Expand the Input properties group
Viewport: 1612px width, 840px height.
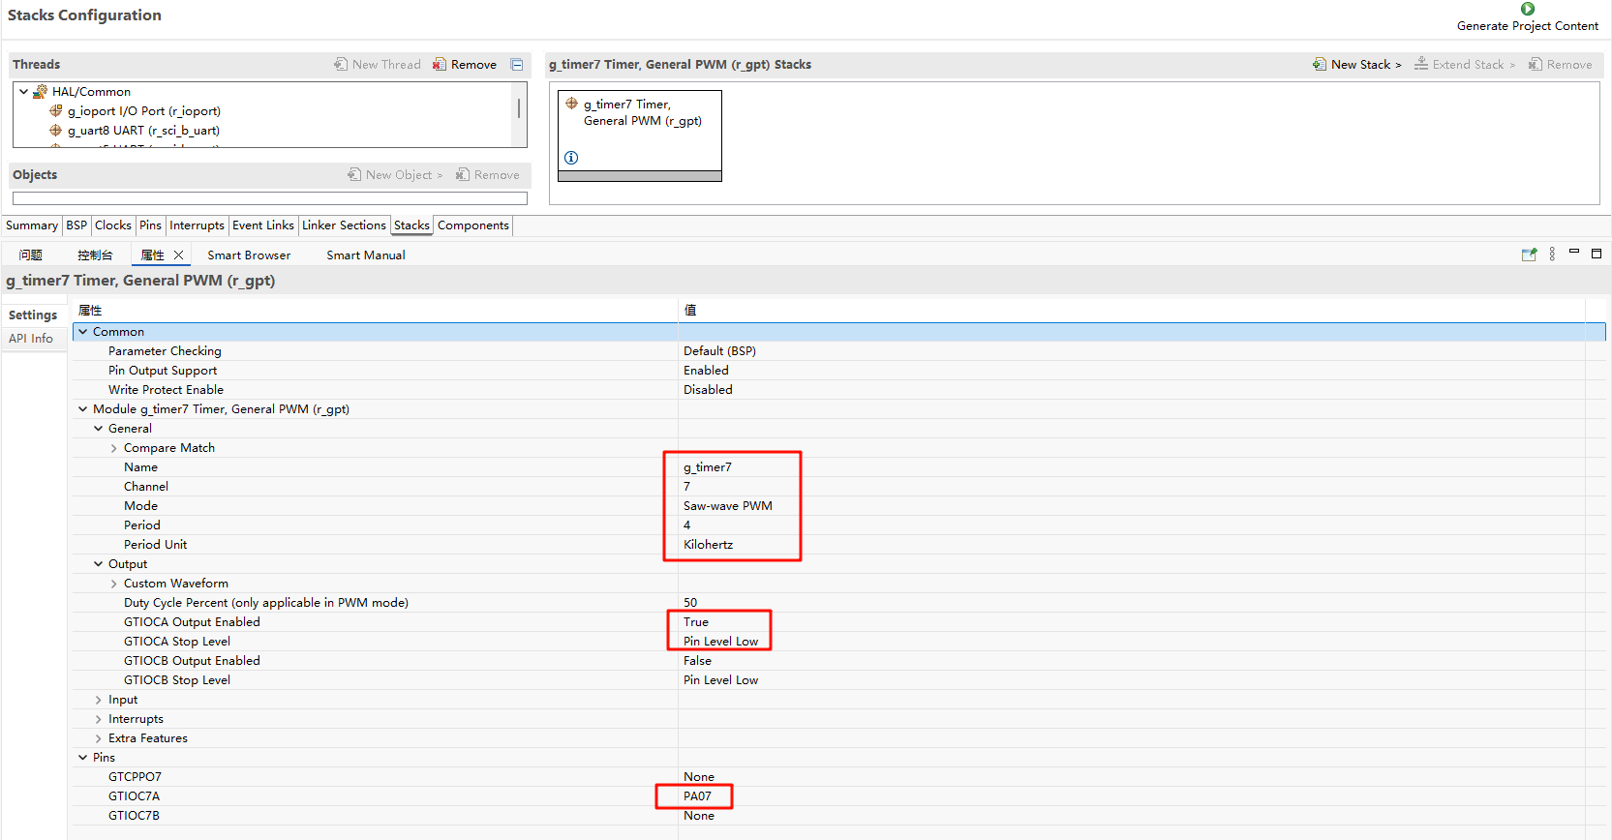coord(99,700)
